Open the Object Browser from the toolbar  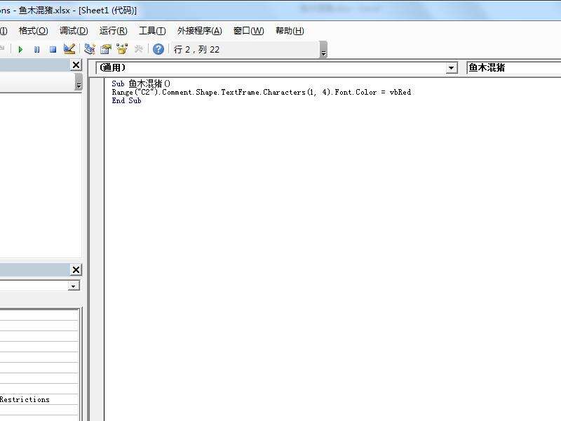coord(121,48)
